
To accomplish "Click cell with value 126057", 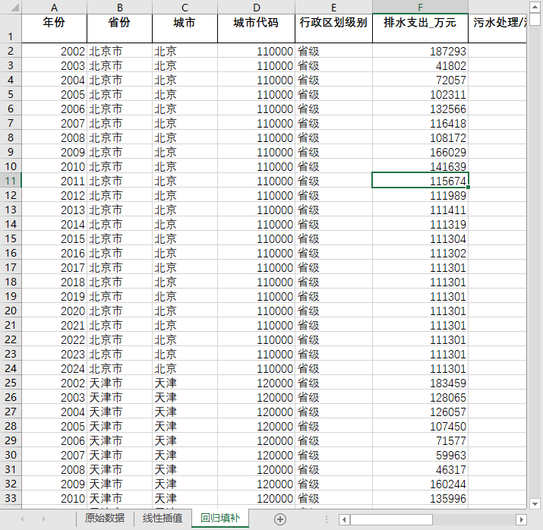I will pyautogui.click(x=420, y=412).
